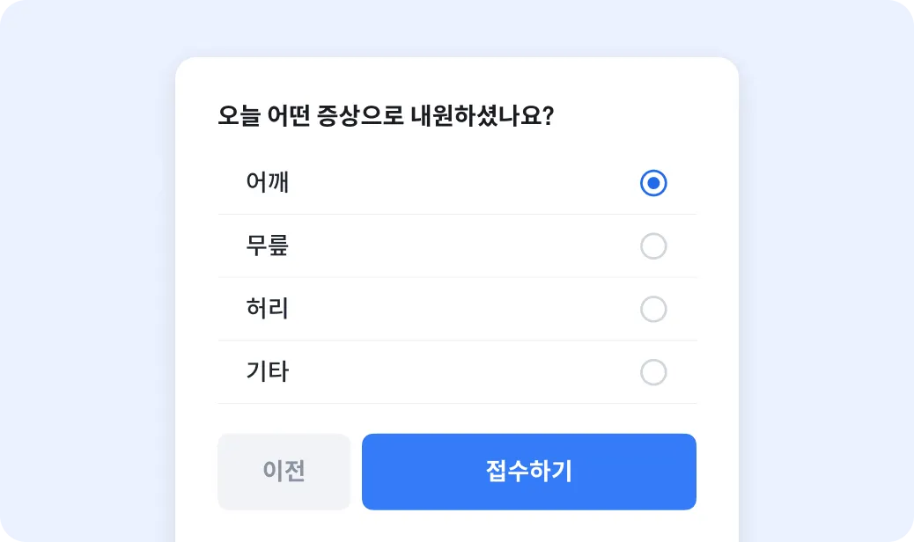The width and height of the screenshot is (914, 542).
Task: Tap the 허리 option label text
Action: coord(268,310)
